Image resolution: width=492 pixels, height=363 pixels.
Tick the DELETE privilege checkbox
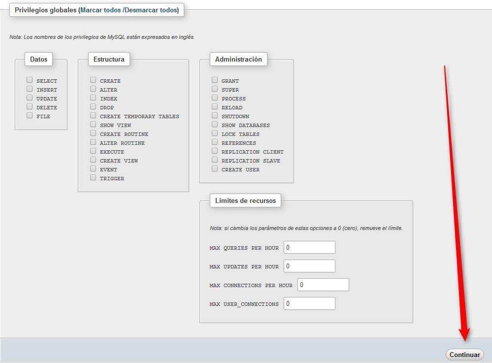click(30, 107)
